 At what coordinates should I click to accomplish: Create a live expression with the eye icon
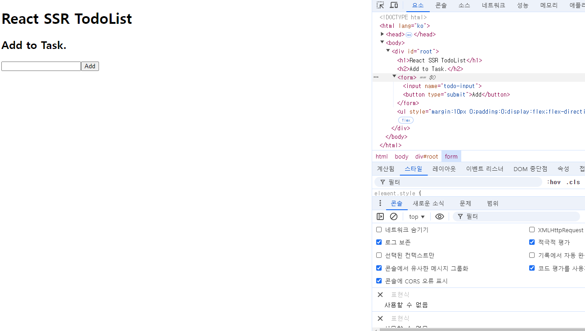coord(440,216)
